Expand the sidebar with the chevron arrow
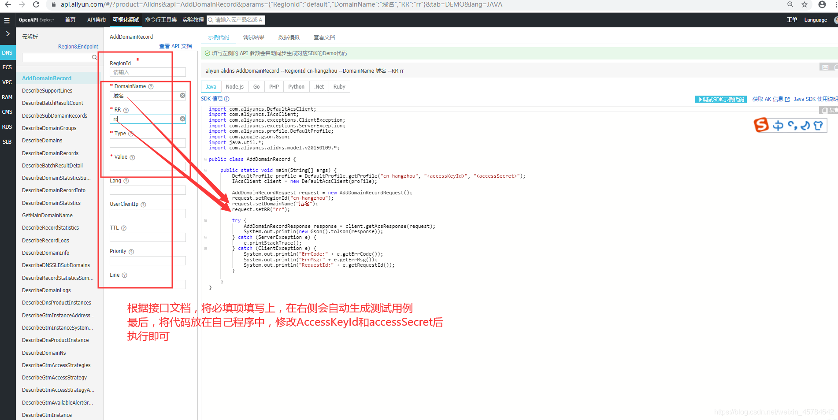Viewport: 838px width, 420px height. tap(7, 34)
